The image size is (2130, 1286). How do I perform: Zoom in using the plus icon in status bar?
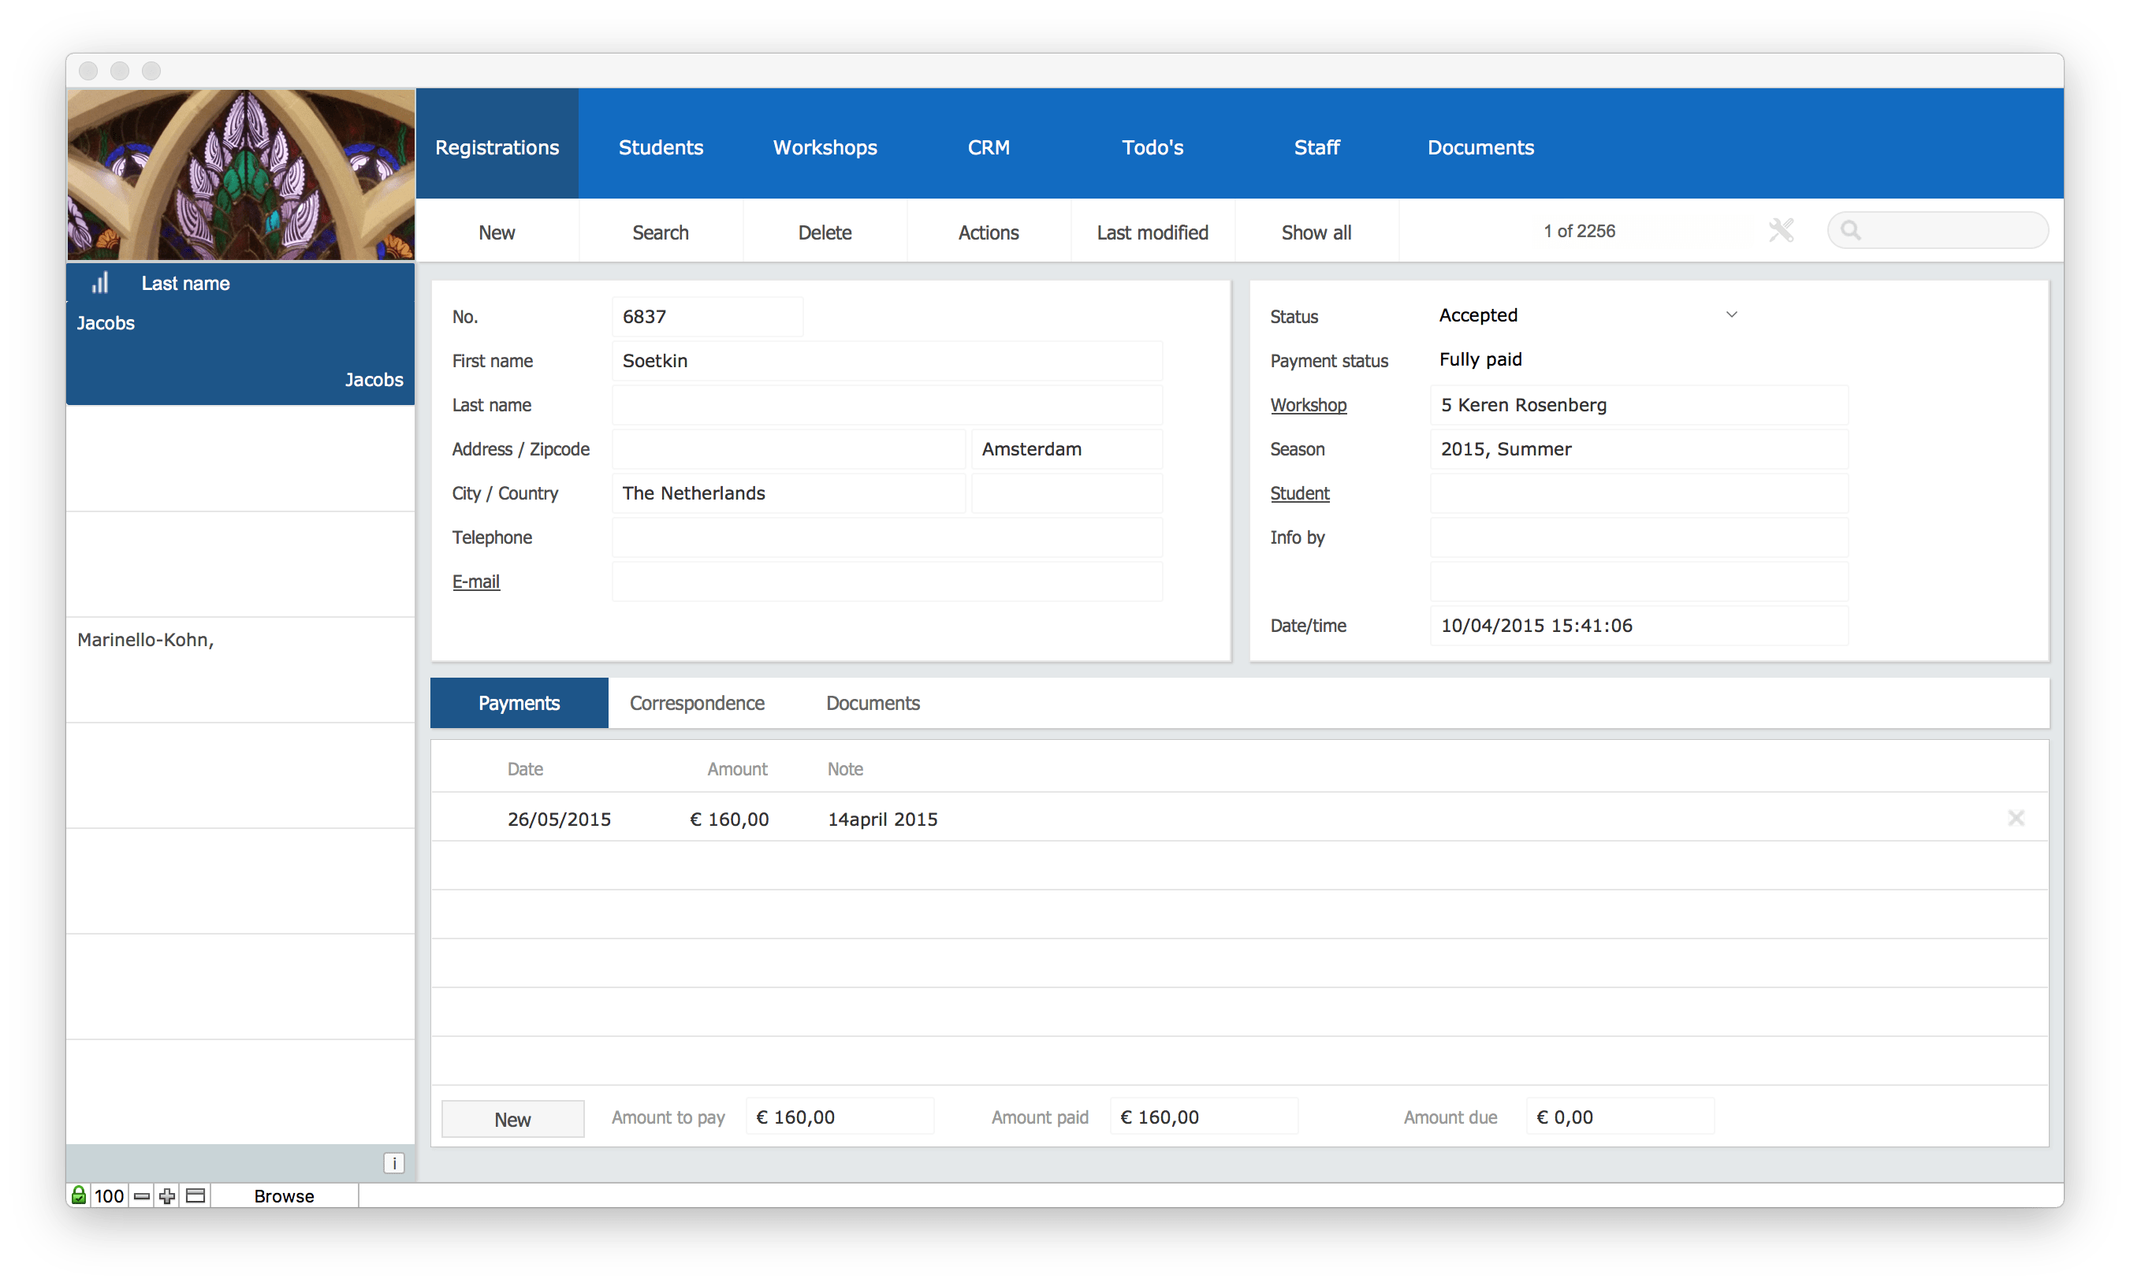[166, 1196]
